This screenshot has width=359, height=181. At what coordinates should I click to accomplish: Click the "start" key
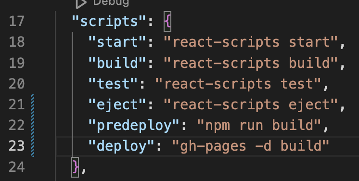117,42
